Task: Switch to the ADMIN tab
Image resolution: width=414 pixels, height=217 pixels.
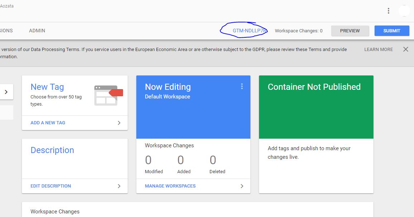Action: pos(37,31)
